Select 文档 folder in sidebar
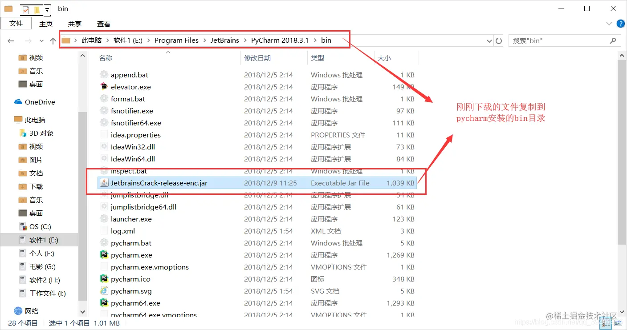The width and height of the screenshot is (627, 330). [x=36, y=173]
